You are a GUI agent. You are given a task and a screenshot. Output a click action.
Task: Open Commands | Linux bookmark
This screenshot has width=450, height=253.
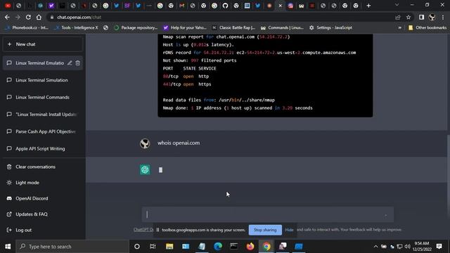click(282, 28)
